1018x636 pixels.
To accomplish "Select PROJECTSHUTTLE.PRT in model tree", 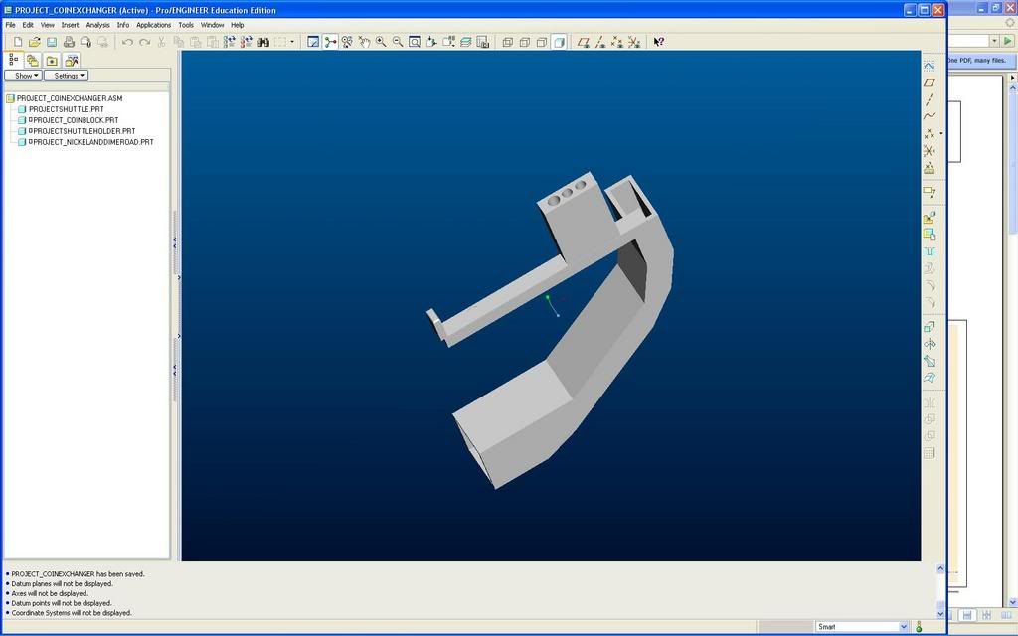I will [67, 109].
